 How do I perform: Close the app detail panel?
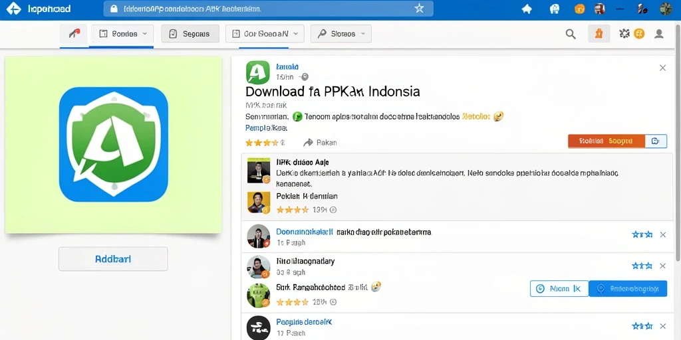click(663, 68)
